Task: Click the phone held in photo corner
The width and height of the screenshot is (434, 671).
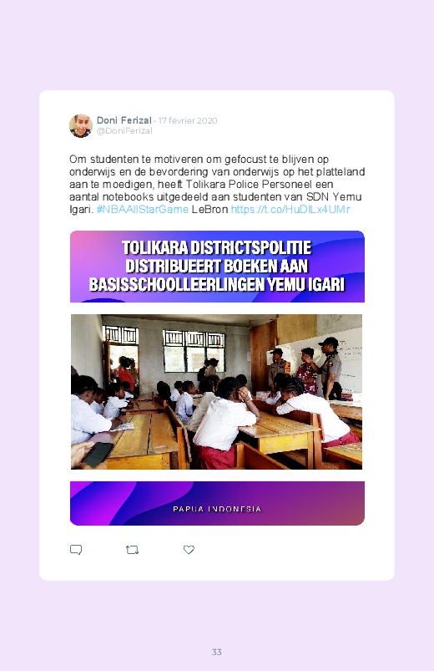Action: (x=98, y=454)
